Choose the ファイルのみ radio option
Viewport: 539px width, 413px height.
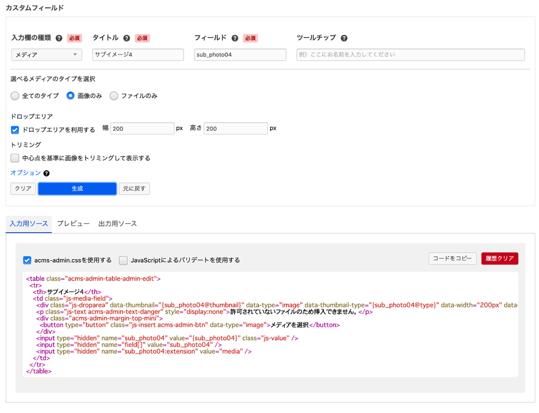pos(114,96)
